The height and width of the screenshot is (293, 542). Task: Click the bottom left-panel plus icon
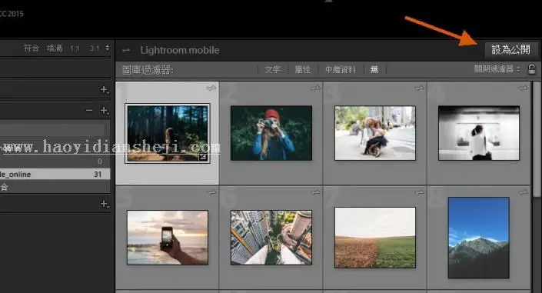[x=105, y=204]
